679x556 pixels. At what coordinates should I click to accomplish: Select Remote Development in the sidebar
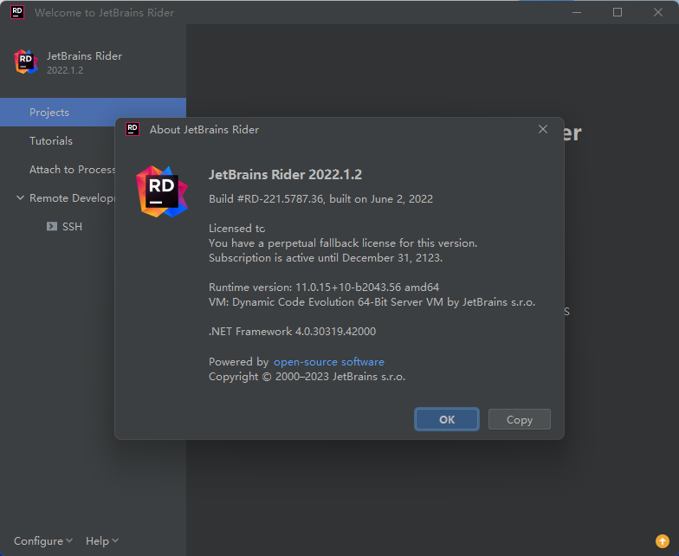(x=73, y=197)
